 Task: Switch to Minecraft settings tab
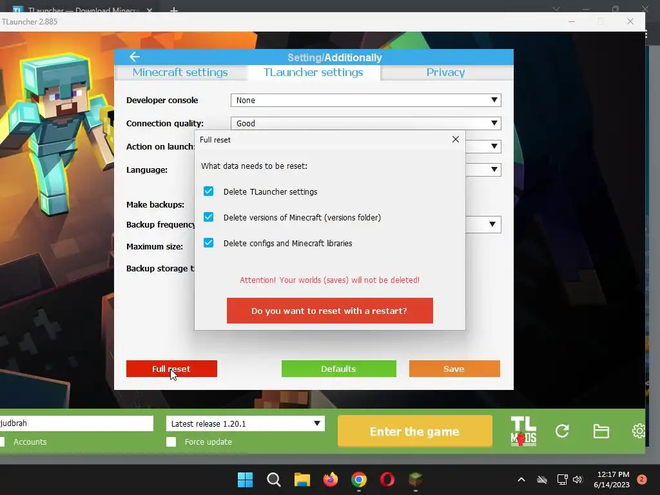[x=180, y=72]
